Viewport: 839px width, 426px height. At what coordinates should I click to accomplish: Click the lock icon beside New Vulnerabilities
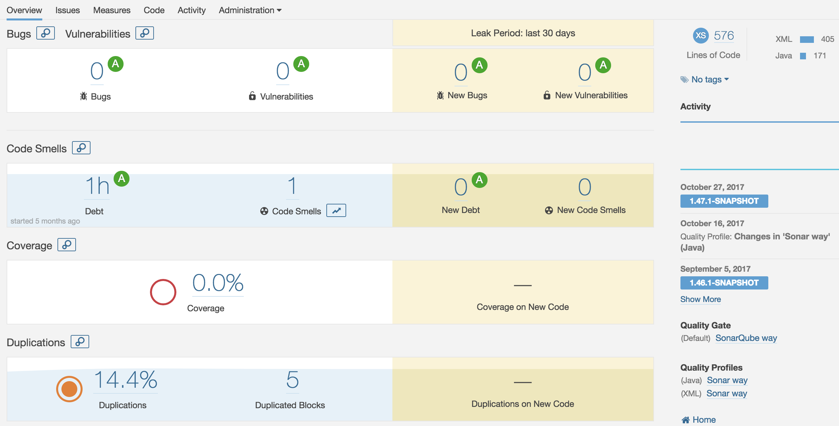tap(546, 95)
